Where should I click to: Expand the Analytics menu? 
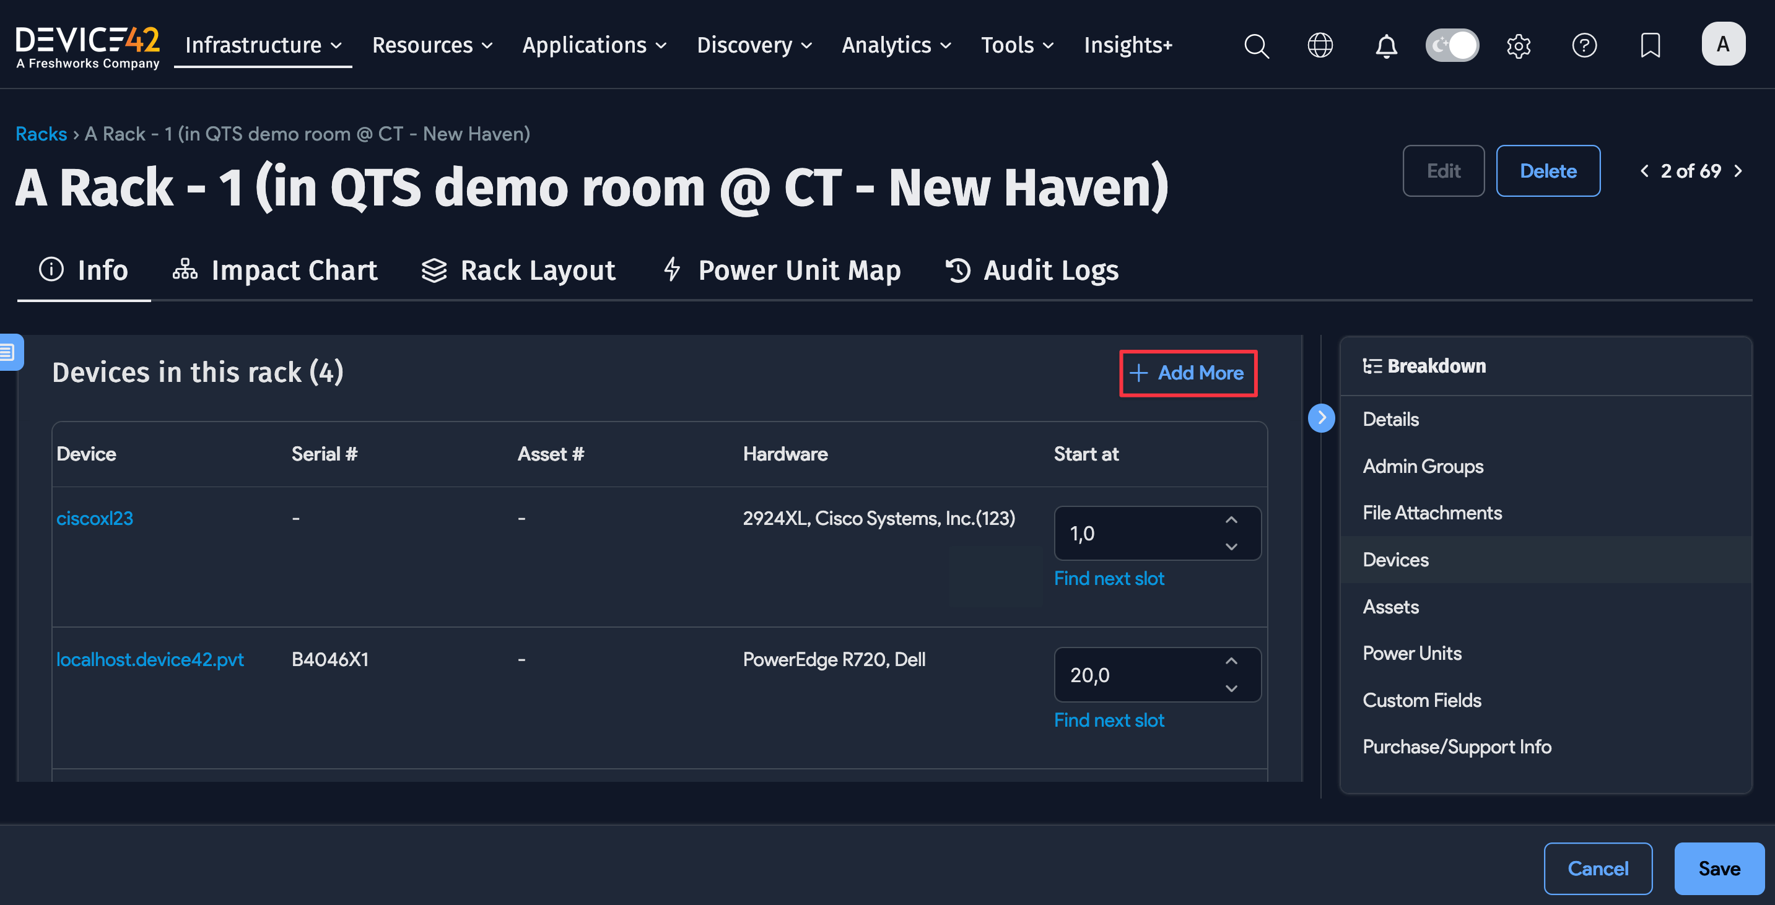point(896,45)
